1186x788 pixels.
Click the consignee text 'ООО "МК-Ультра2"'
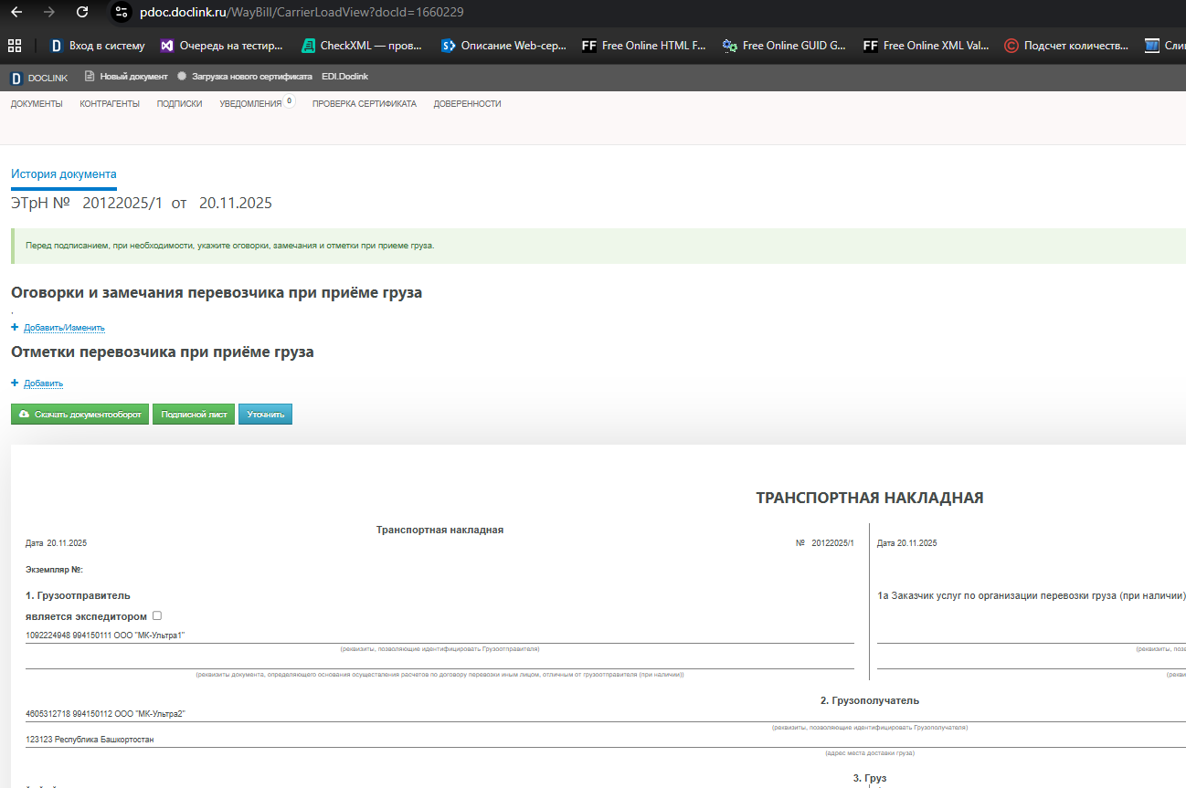point(149,714)
